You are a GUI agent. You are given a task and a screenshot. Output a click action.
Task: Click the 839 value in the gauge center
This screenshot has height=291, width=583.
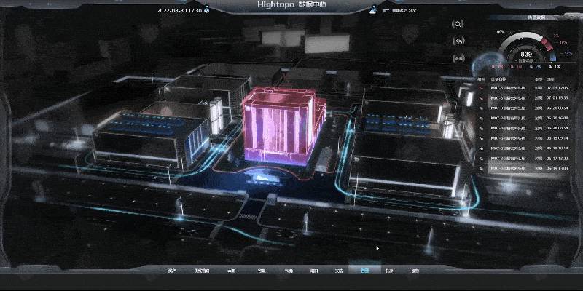[526, 53]
